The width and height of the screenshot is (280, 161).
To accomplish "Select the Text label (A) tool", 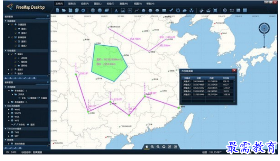I will tap(116, 10).
